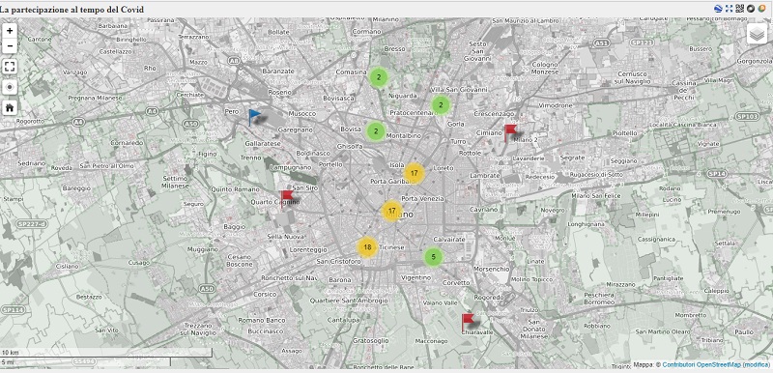Expand the yellow cluster 18 near Ticinese
This screenshot has width=773, height=373.
367,247
